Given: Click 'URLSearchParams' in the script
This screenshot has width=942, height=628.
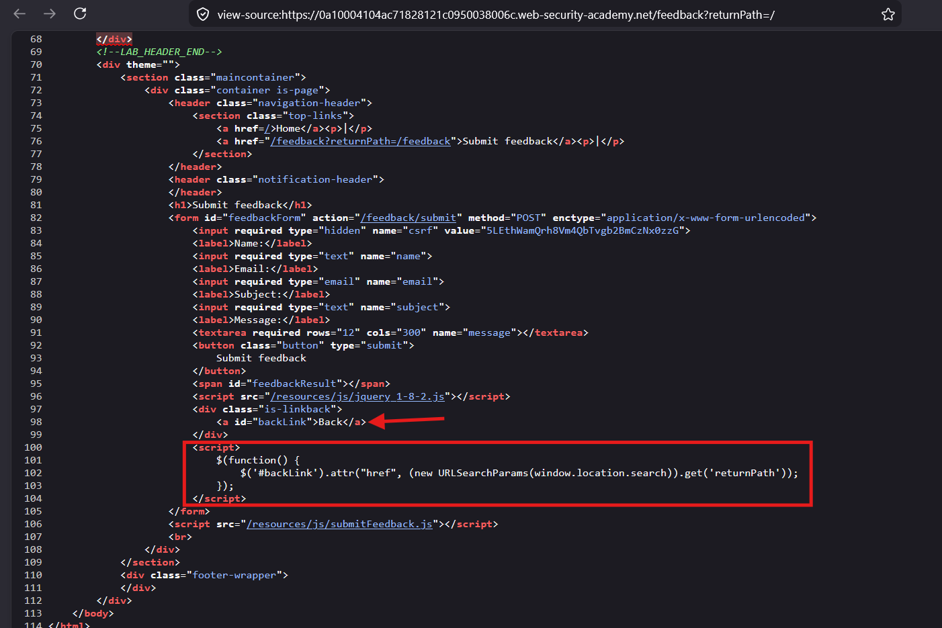Looking at the screenshot, I should coord(483,473).
